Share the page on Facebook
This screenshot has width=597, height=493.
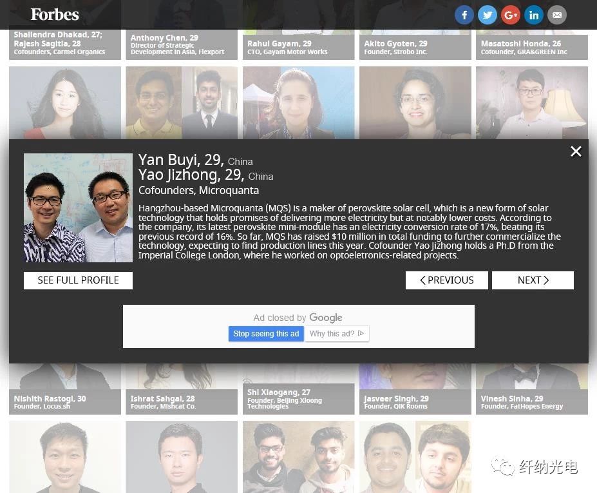point(464,15)
